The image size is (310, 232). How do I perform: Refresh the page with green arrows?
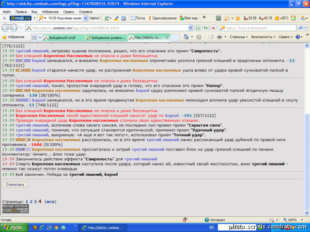click(206, 28)
